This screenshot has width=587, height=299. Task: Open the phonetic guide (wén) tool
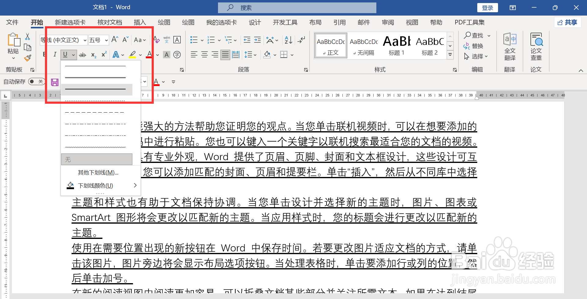(167, 40)
